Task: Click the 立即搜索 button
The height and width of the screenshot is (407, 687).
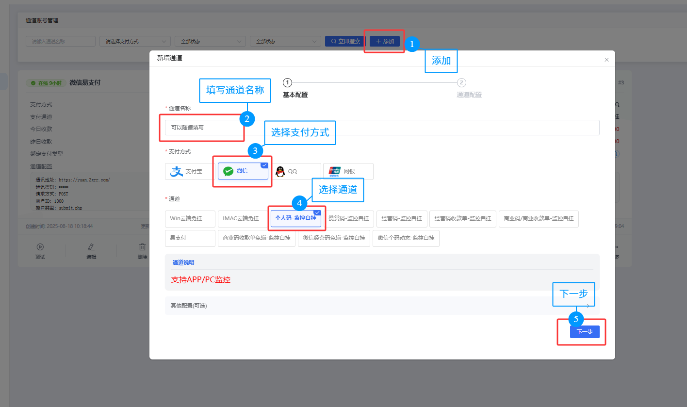Action: click(x=345, y=41)
